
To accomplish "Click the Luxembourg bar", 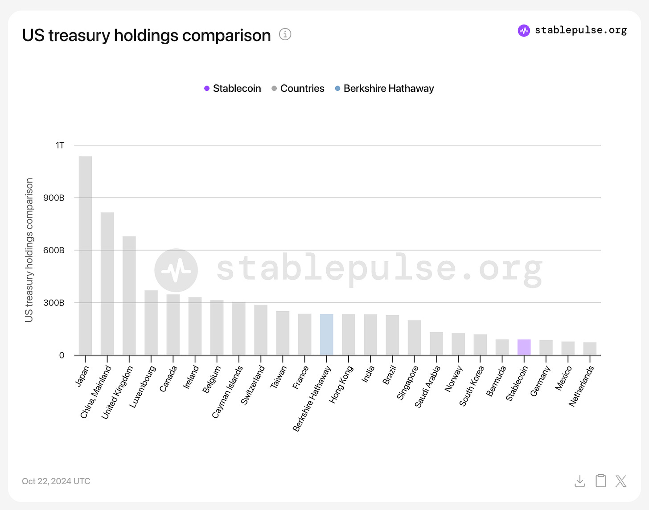I will pos(151,323).
